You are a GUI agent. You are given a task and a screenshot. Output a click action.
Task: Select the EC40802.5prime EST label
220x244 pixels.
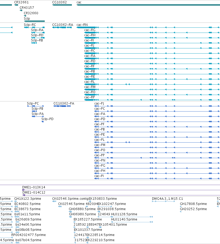coord(27,204)
